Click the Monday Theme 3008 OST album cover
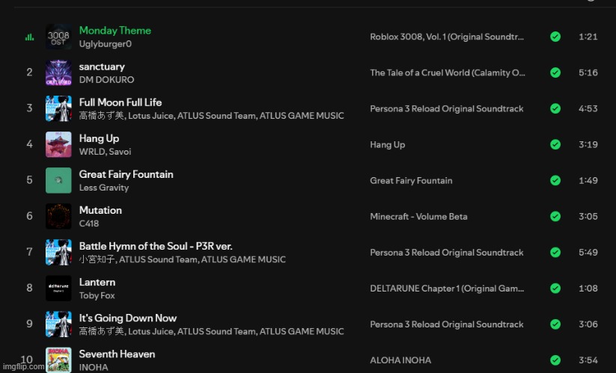616x373 pixels. click(x=58, y=37)
